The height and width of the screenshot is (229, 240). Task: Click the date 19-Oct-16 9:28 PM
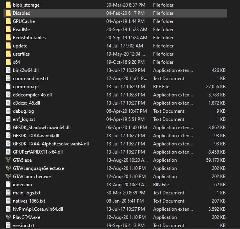(125, 62)
